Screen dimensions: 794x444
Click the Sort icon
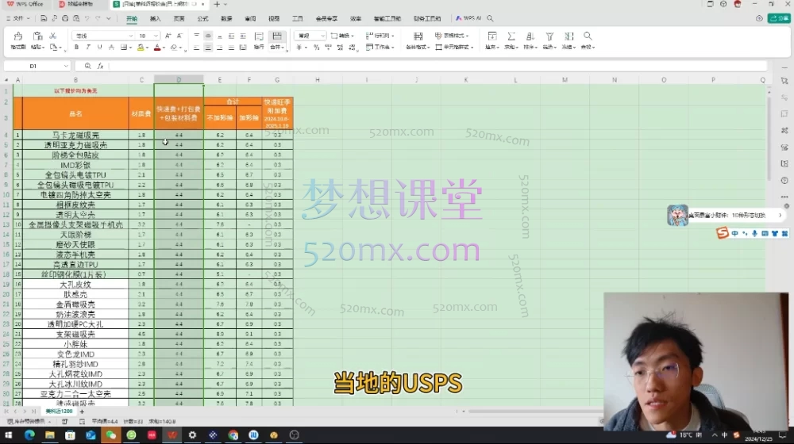pos(530,36)
